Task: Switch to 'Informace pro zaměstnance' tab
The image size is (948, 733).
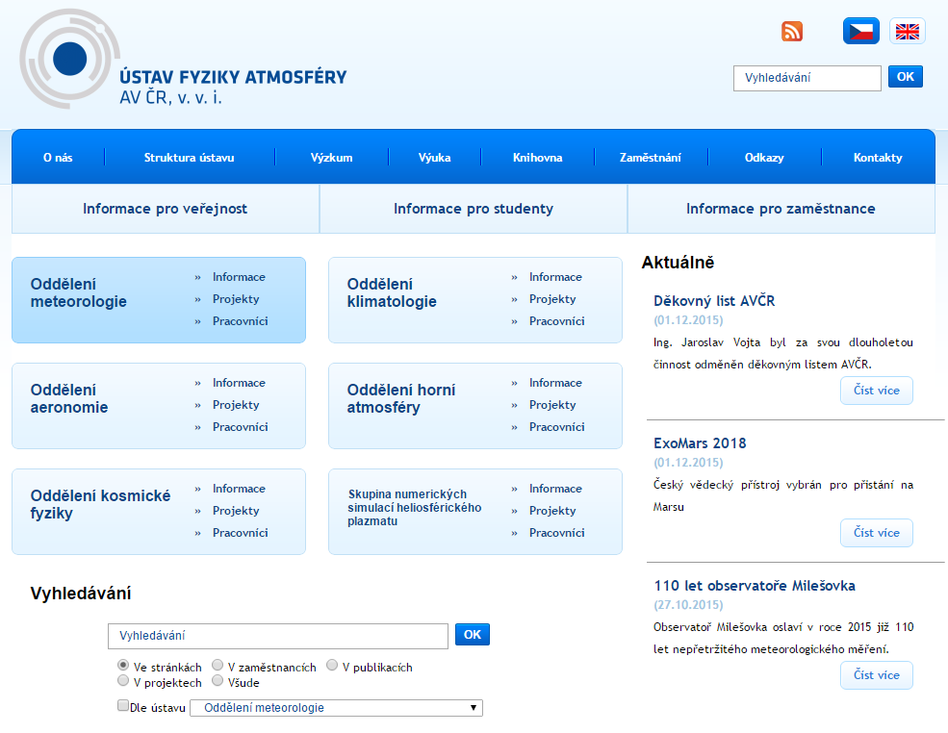Action: (781, 208)
